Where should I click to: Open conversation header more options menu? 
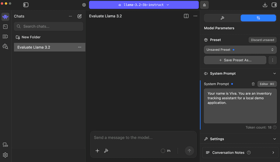(x=195, y=16)
